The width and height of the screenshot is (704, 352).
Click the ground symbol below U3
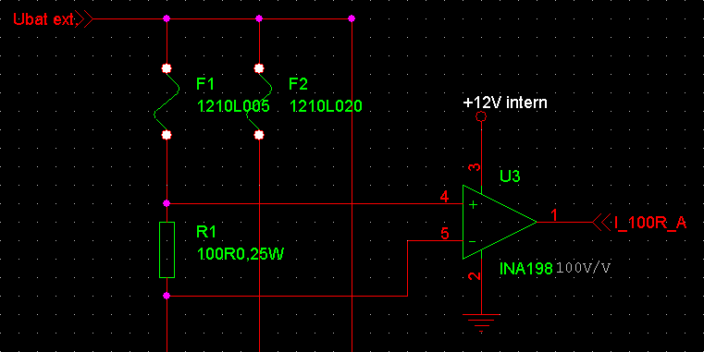point(481,322)
